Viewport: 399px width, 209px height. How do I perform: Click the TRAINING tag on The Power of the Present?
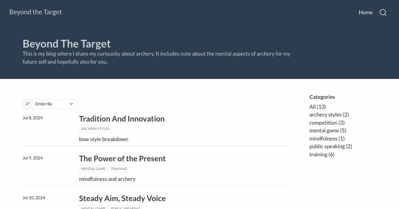tap(119, 169)
